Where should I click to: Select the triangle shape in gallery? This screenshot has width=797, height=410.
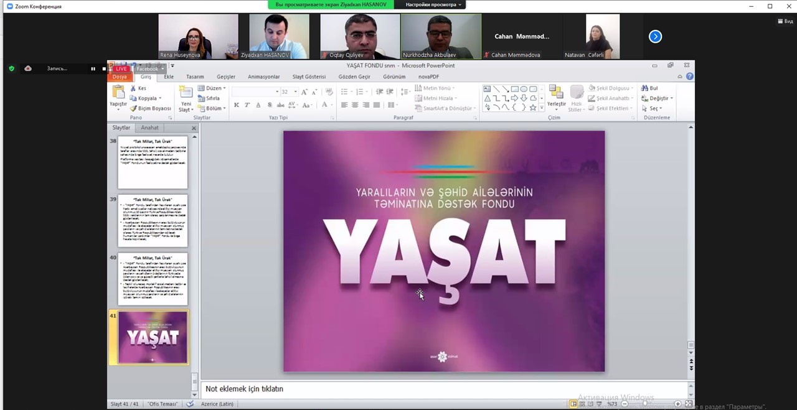[488, 98]
